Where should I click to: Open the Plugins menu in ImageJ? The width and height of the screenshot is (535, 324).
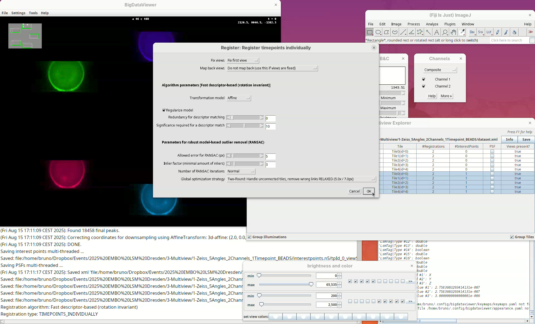[x=450, y=24]
